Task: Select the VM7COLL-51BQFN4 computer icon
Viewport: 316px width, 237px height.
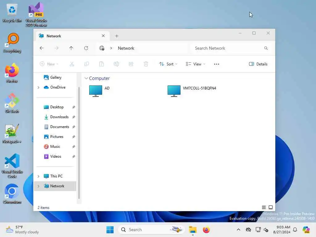Action: tap(174, 91)
